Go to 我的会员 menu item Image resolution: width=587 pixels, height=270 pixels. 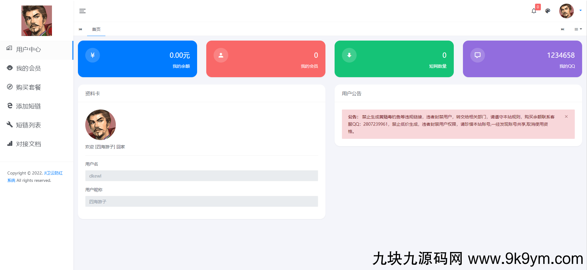28,68
